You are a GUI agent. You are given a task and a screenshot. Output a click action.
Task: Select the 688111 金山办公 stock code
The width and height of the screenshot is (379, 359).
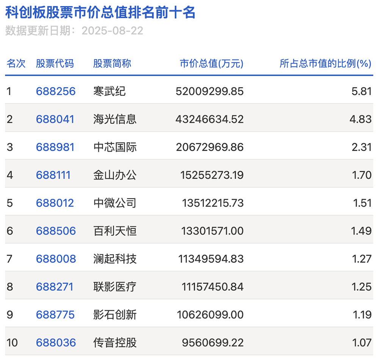pyautogui.click(x=55, y=175)
